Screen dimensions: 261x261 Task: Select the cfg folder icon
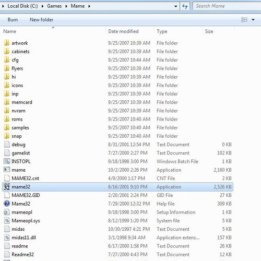7,60
